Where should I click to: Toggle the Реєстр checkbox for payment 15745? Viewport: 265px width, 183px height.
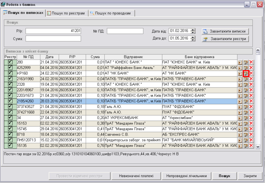[10, 129]
